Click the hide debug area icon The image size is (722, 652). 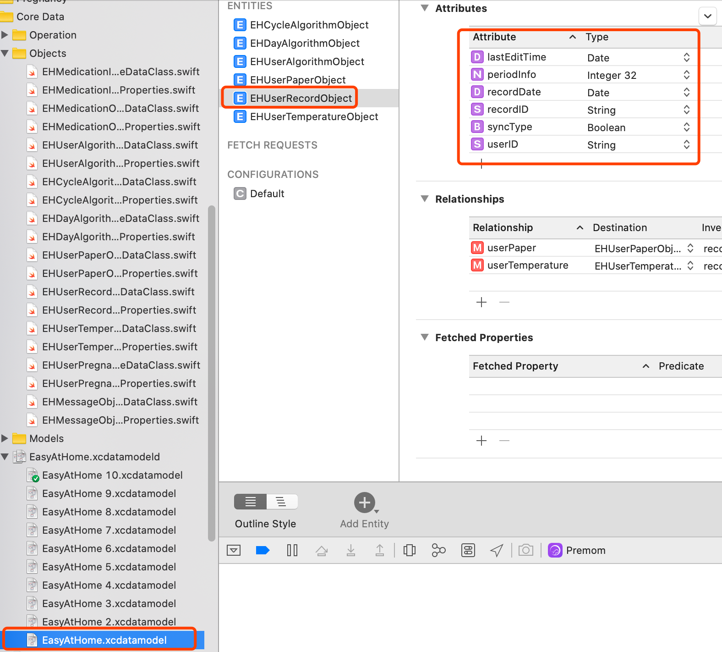tap(234, 550)
